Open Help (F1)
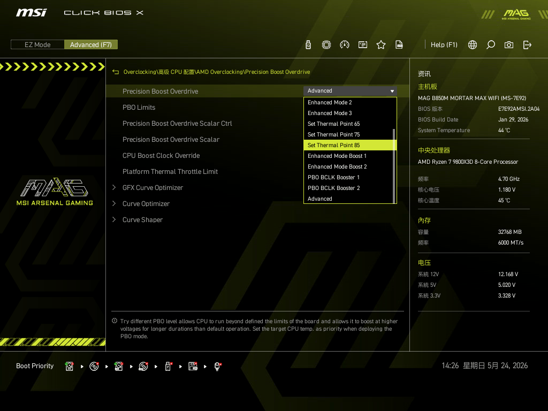This screenshot has width=548, height=411. (x=444, y=45)
